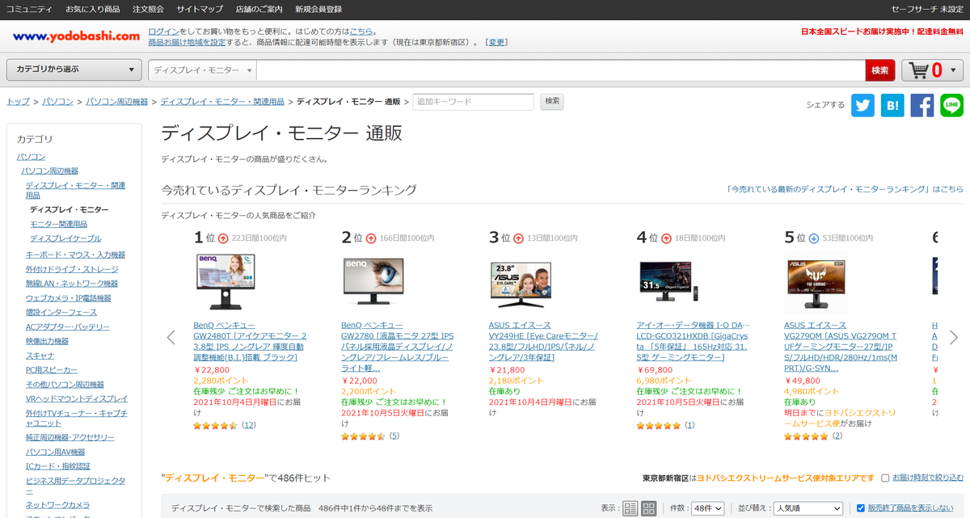Select VRヘッドマウントディスプレイ category
The height and width of the screenshot is (518, 970).
click(77, 398)
